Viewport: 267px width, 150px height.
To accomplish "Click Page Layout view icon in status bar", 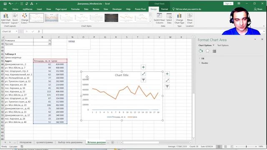I will point(225,146).
